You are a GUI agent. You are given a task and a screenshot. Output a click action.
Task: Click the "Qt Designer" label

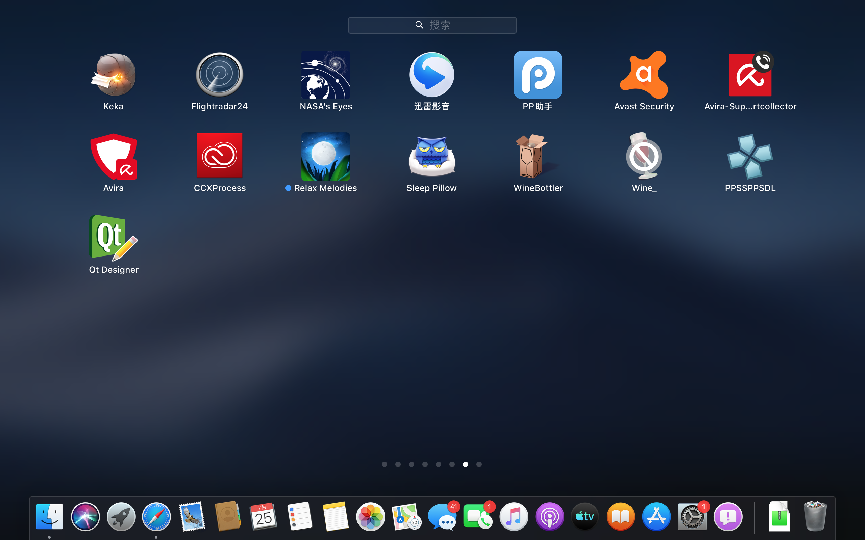114,270
